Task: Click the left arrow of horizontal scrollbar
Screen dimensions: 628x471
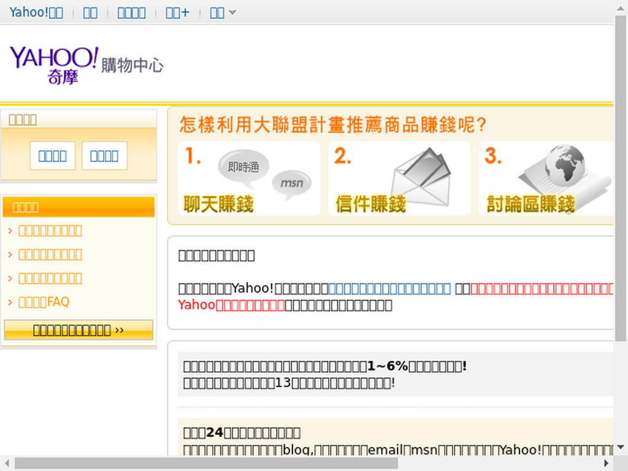Action: pyautogui.click(x=6, y=463)
